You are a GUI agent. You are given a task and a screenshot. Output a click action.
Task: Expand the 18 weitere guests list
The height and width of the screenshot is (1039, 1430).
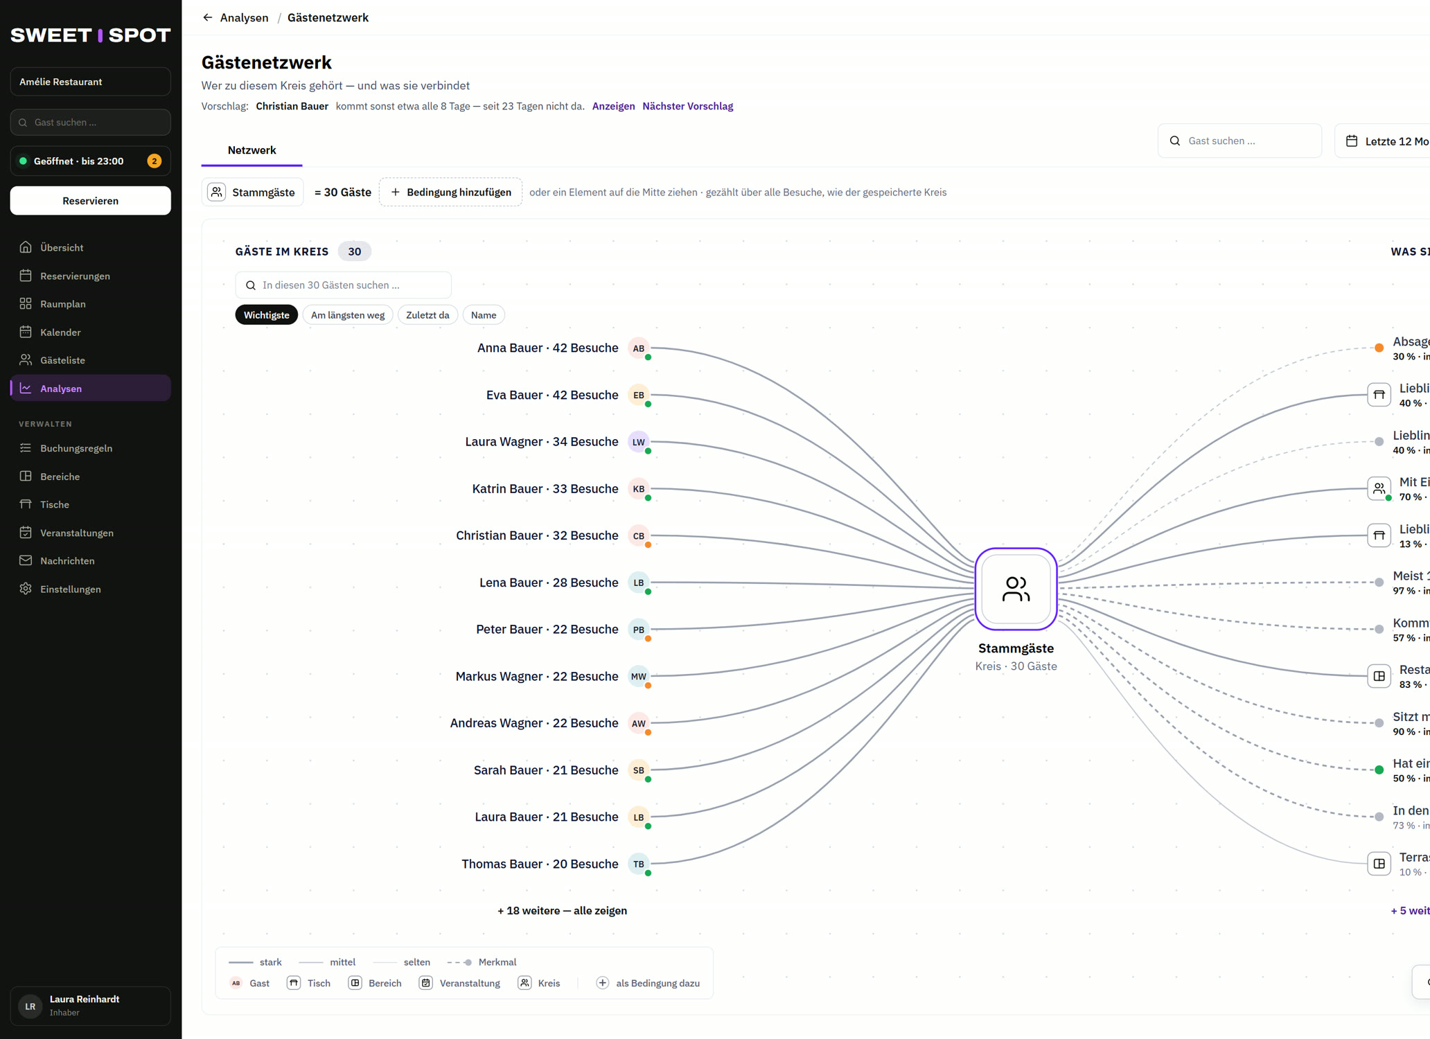(562, 910)
